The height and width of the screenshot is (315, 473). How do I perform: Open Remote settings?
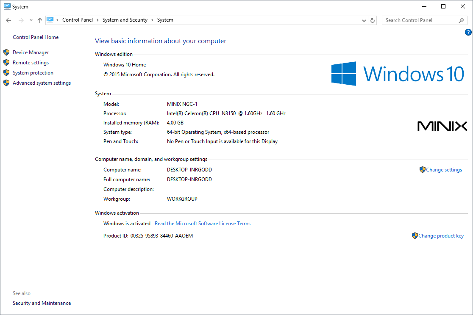click(31, 63)
